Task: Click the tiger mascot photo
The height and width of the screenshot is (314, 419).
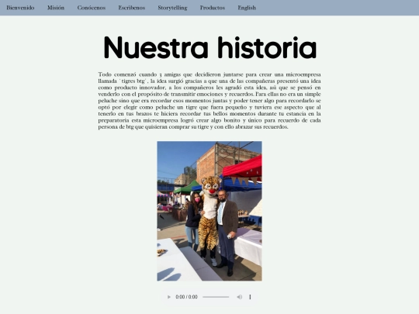Action: pos(209,211)
